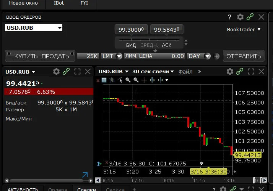The width and height of the screenshot is (273, 191).
Task: Switch to the Сделки tab
Action: pos(86,189)
